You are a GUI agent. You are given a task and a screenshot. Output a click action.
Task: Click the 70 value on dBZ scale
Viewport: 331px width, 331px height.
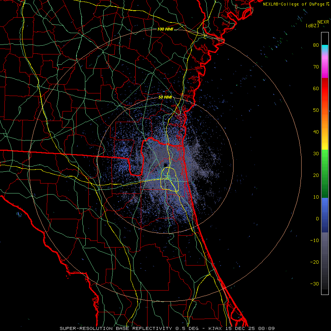pyautogui.click(x=316, y=67)
